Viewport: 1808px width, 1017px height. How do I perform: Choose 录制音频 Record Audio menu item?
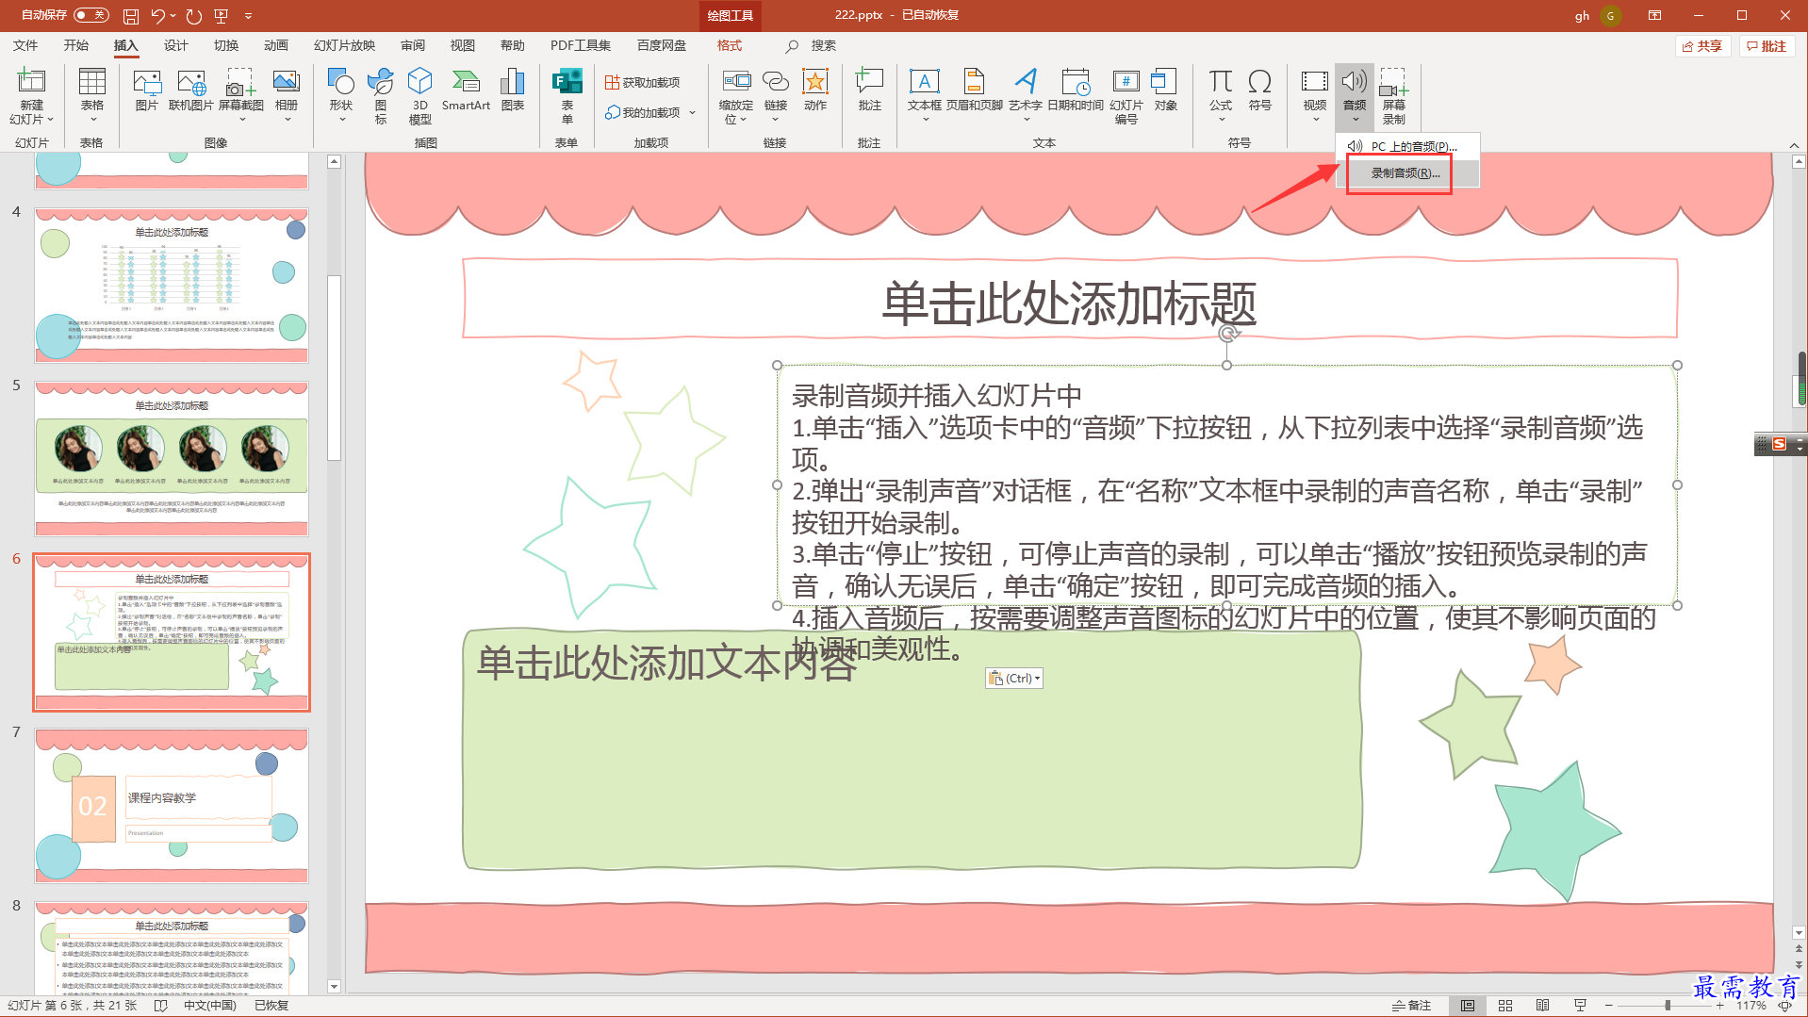click(1407, 173)
